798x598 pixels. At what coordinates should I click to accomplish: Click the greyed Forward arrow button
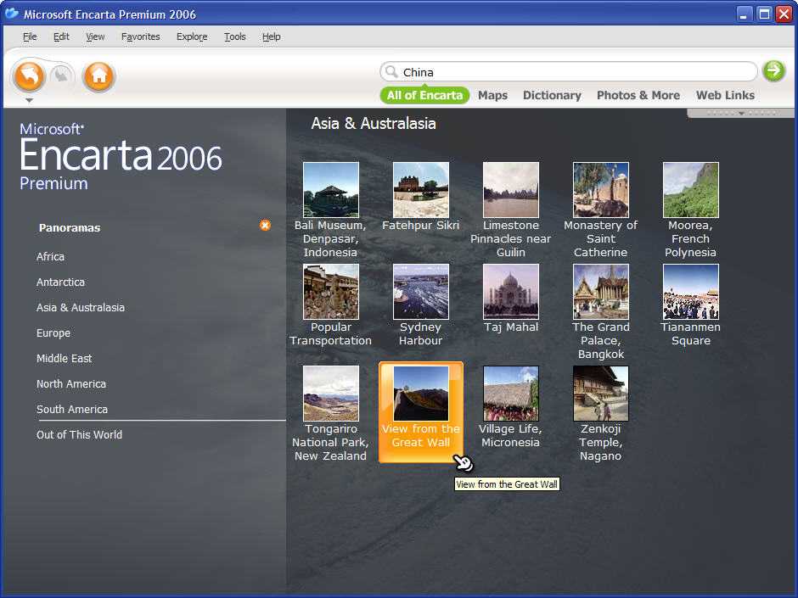(x=62, y=75)
